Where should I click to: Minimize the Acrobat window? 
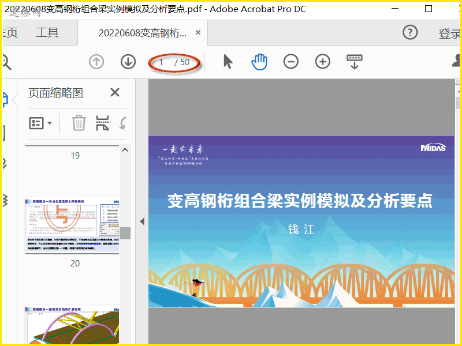[x=395, y=9]
